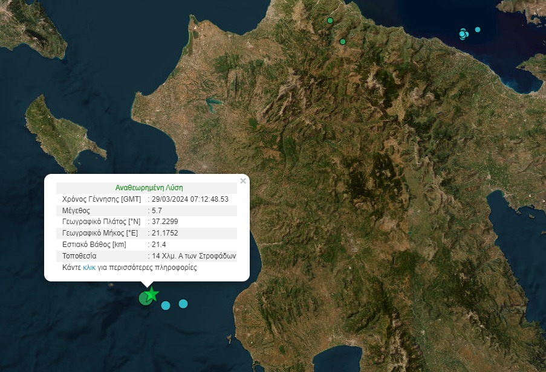
Task: Open the "κλικ" link for more information
Action: click(89, 268)
